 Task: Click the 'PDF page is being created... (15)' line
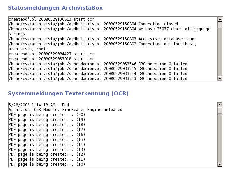point(47,140)
